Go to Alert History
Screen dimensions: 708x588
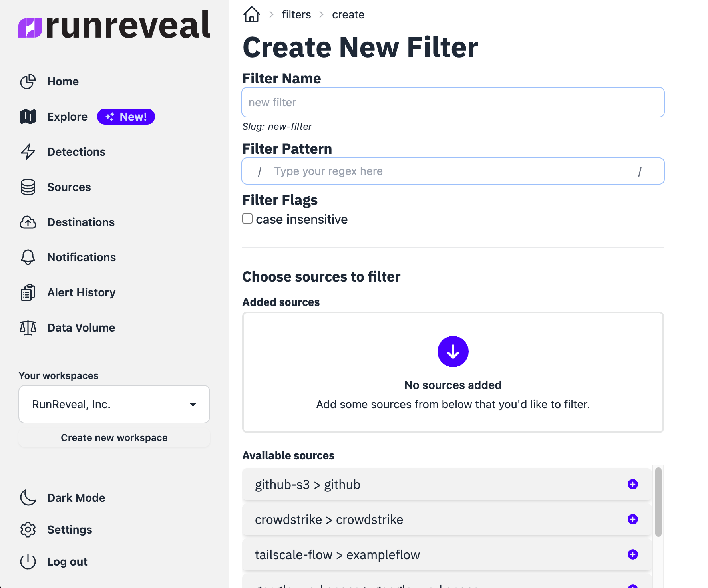(x=81, y=292)
